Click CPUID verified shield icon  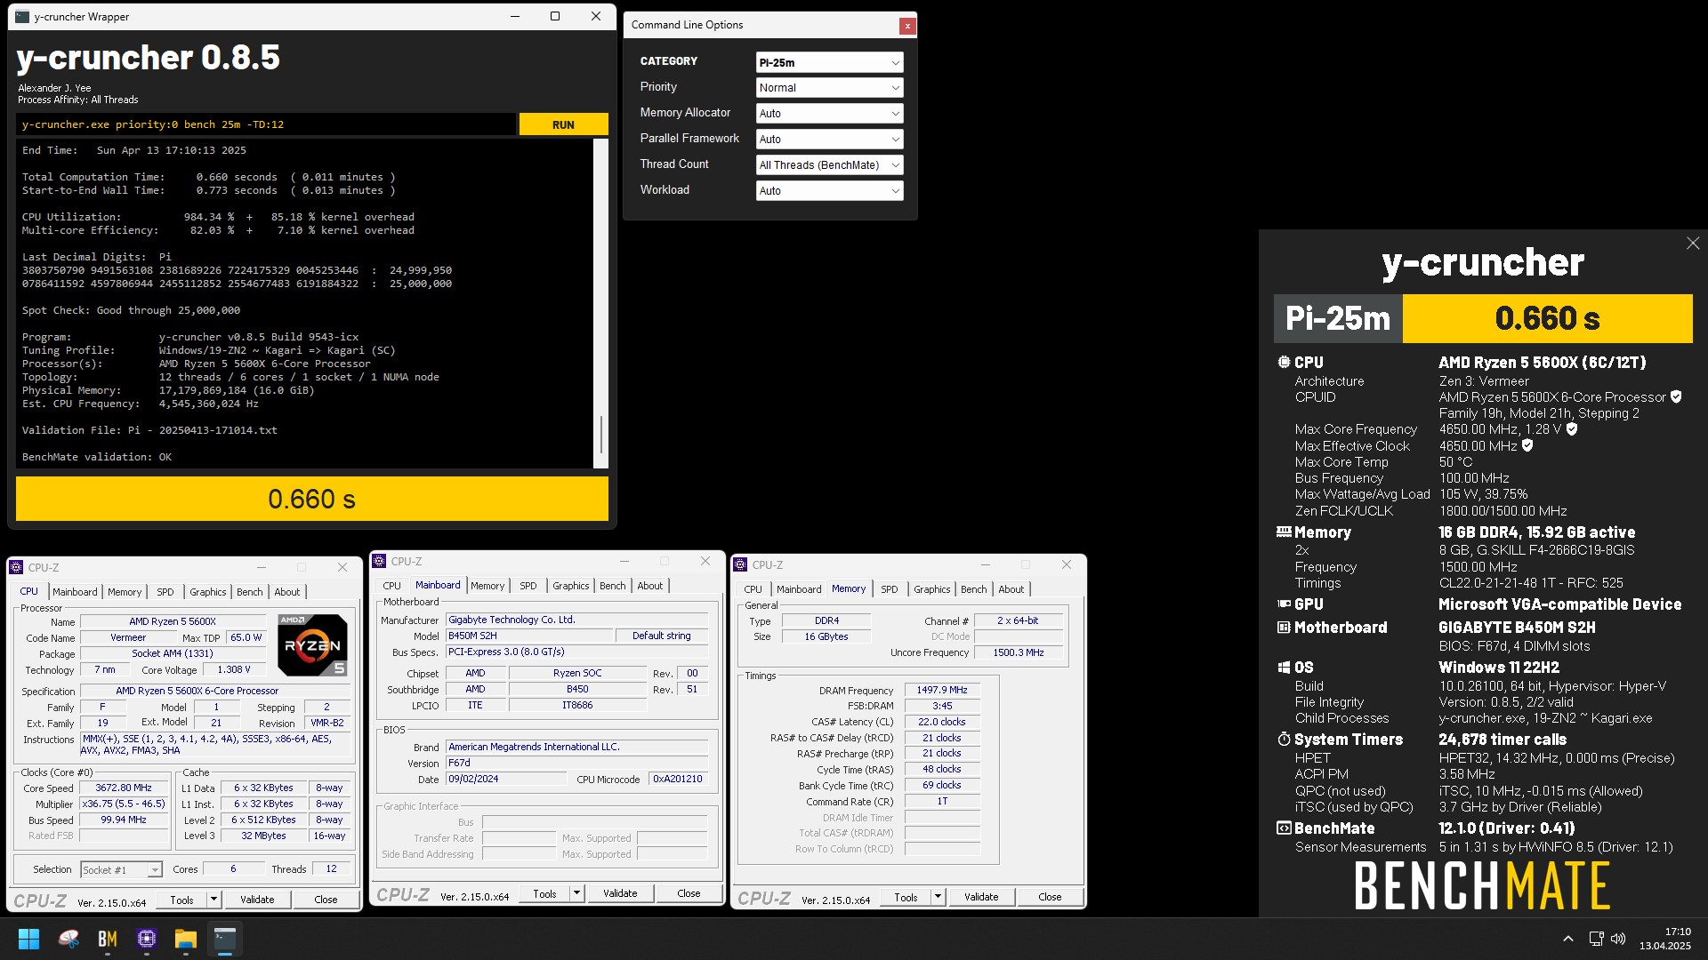click(x=1676, y=397)
